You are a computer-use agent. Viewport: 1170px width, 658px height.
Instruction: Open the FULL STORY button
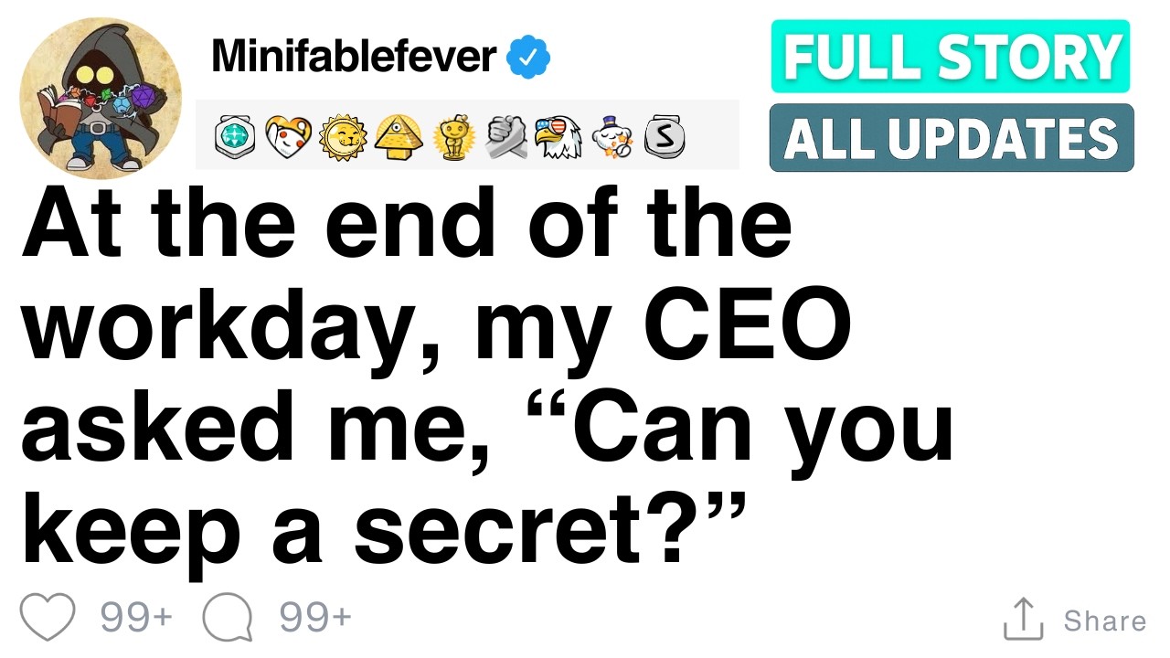[951, 57]
